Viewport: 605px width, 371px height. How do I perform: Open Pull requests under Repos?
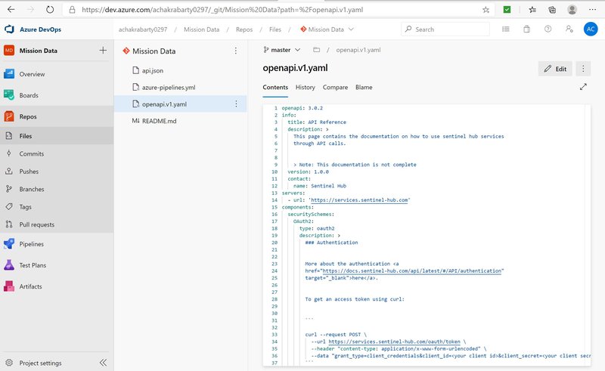click(57, 224)
